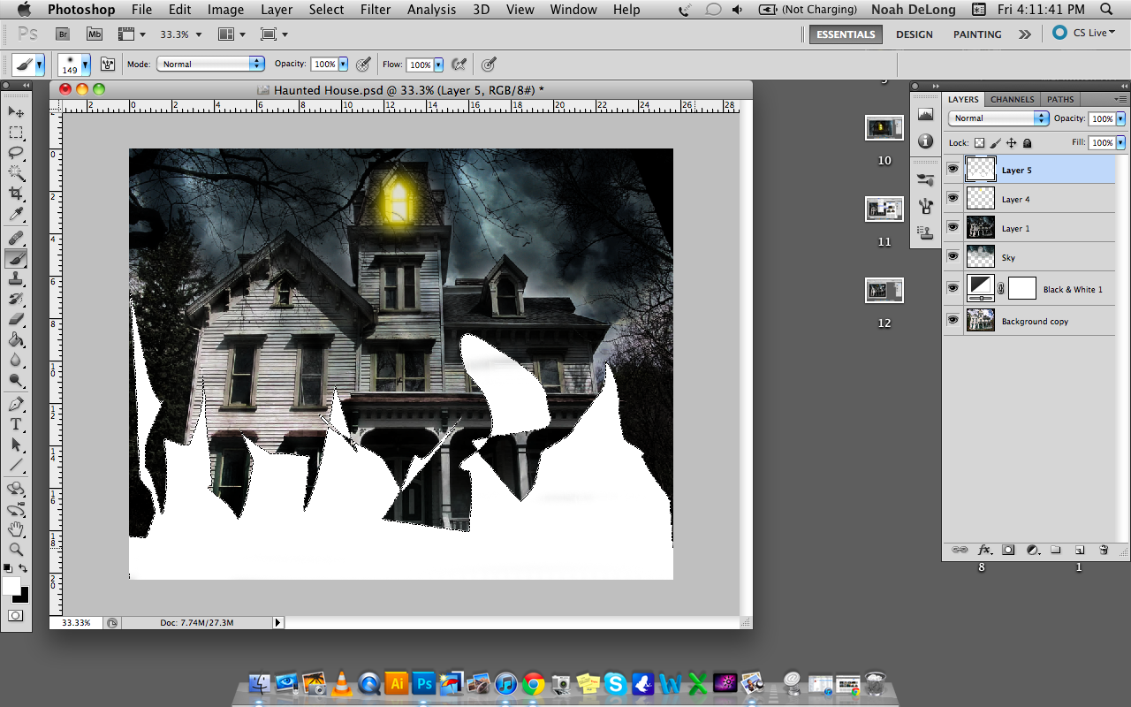Screen dimensions: 1131x707
Task: Launch Mini Bridge from Mb icon
Action: pyautogui.click(x=94, y=34)
